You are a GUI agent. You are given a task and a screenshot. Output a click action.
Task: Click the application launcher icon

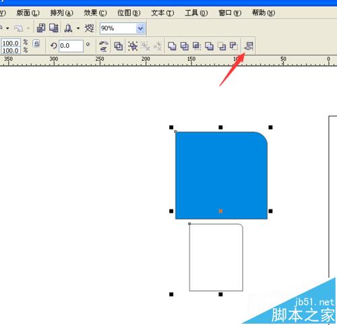68,28
